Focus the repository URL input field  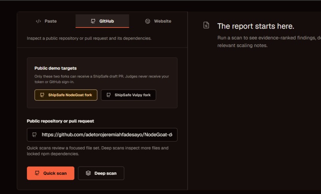point(102,135)
